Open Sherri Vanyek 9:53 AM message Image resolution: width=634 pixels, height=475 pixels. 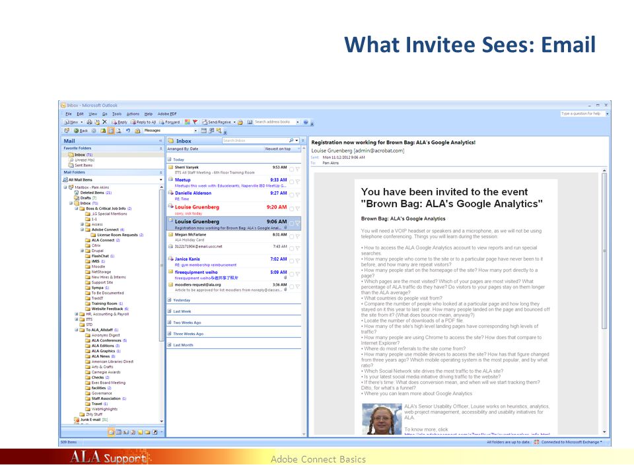coord(234,170)
